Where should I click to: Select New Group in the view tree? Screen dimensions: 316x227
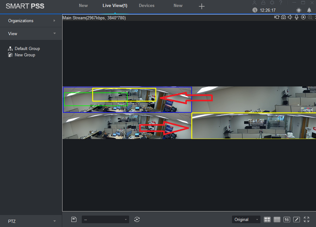25,55
